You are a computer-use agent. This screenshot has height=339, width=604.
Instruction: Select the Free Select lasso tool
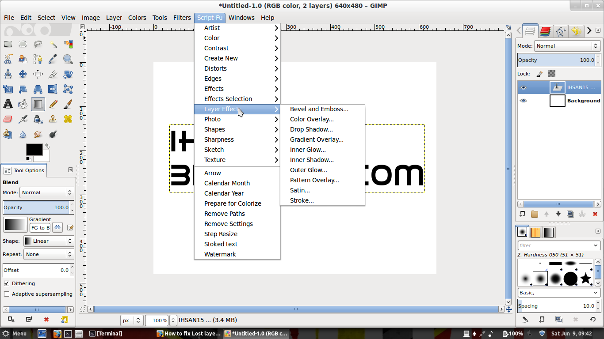pos(38,44)
